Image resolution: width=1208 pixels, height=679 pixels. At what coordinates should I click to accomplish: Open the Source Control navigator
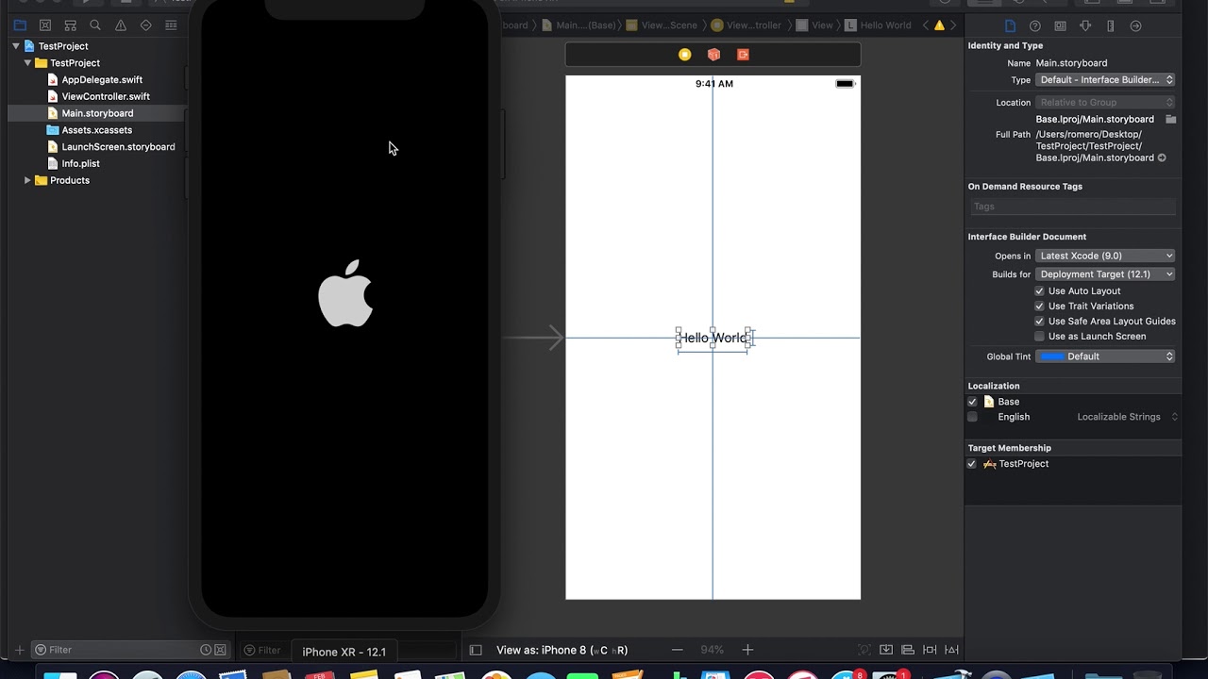point(45,25)
